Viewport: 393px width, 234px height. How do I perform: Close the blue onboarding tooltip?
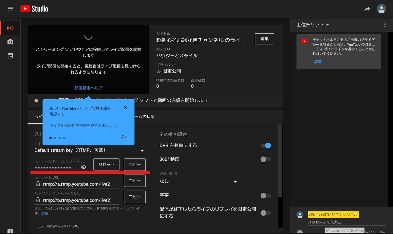click(125, 107)
